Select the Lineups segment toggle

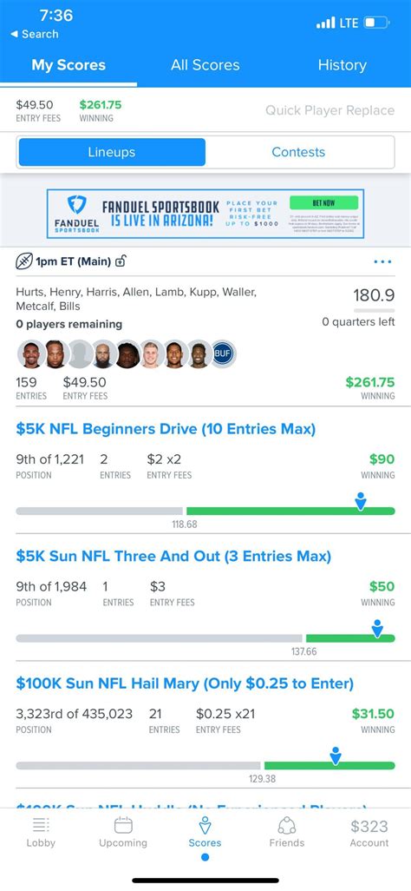point(112,152)
